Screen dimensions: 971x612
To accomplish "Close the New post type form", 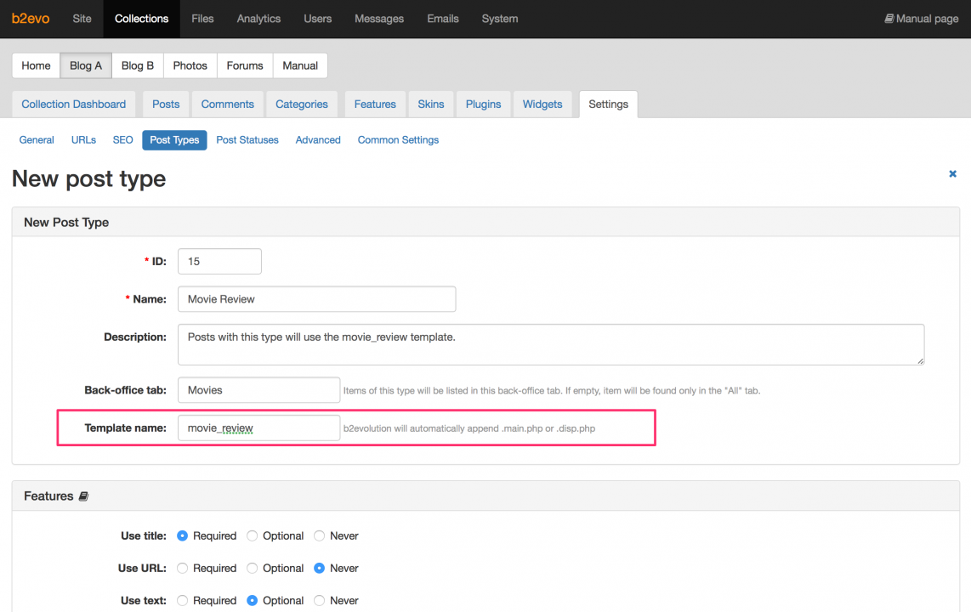I will point(952,174).
